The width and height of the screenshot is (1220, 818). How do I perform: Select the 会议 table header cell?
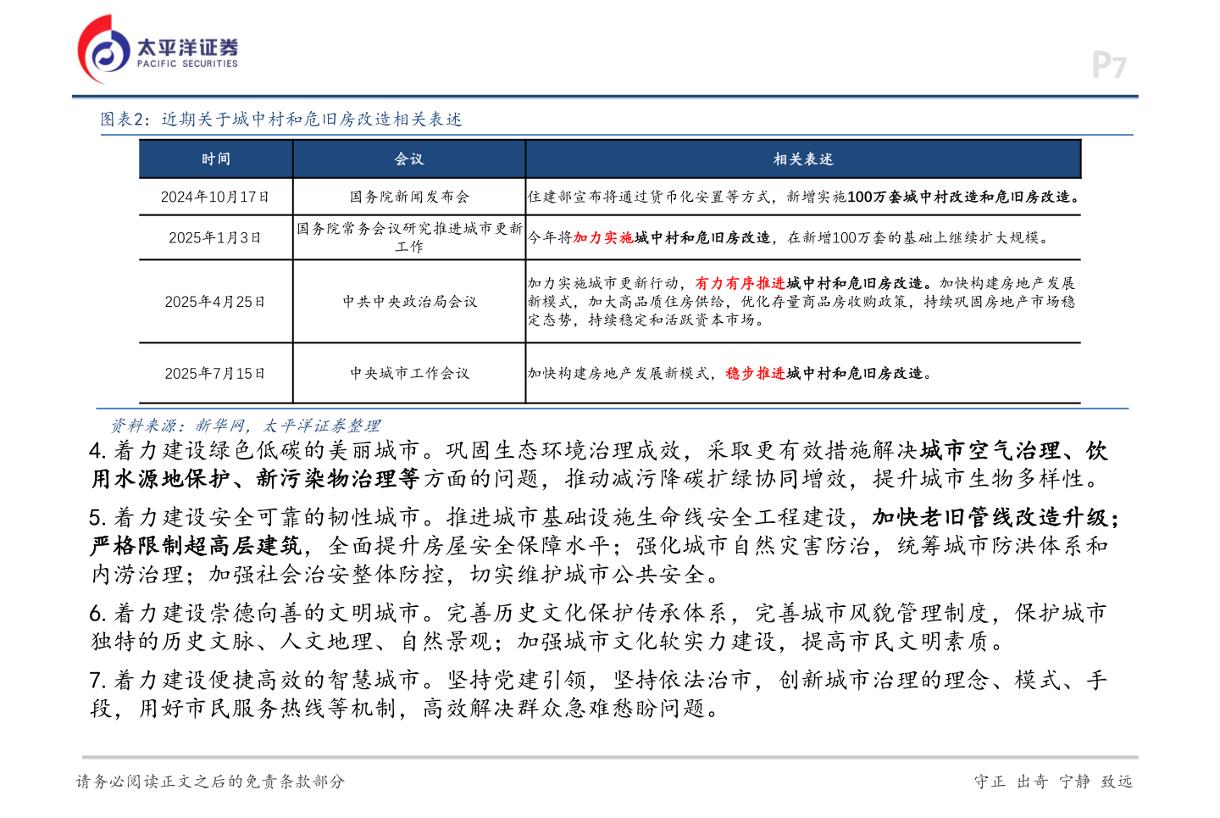408,159
